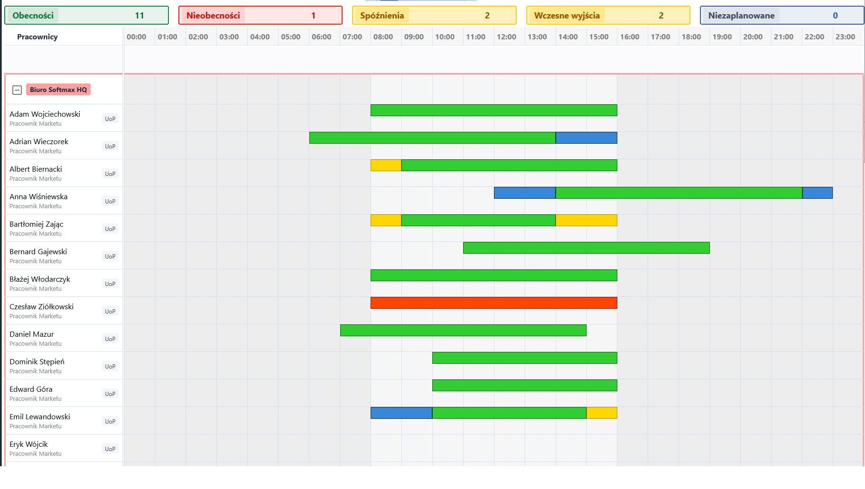Open employee Eryk Wójcik

click(x=28, y=444)
